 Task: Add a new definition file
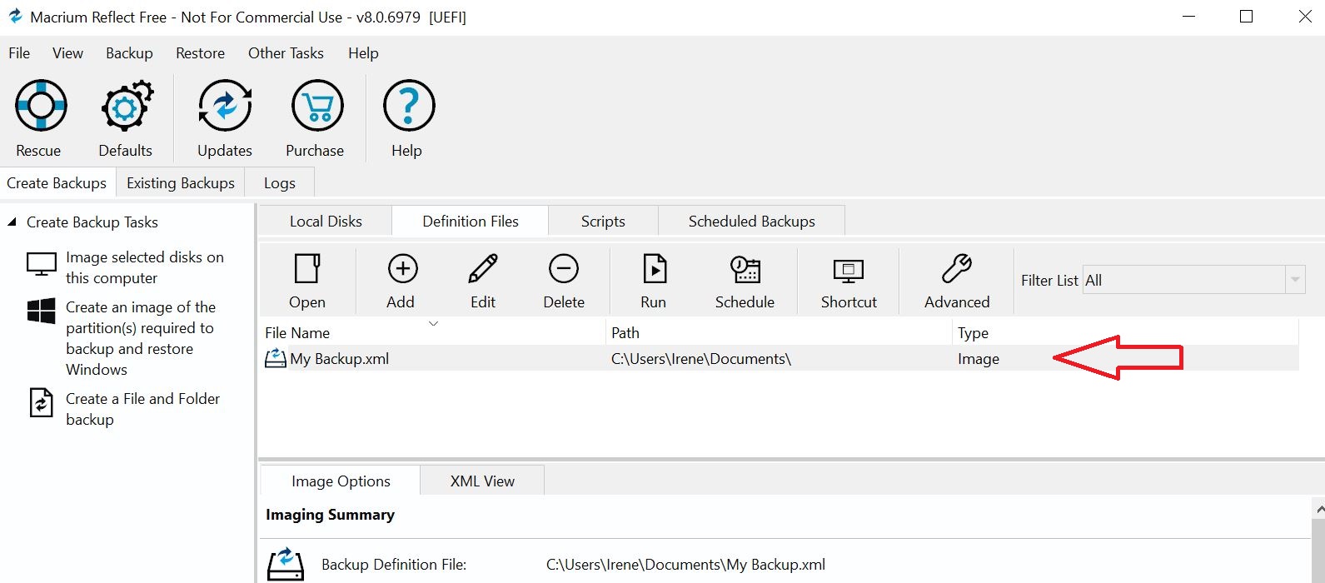[x=401, y=281]
